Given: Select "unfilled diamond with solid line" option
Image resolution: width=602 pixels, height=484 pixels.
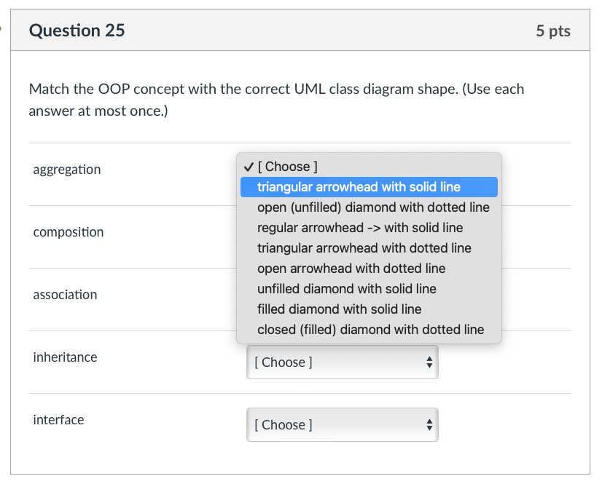Looking at the screenshot, I should 347,289.
